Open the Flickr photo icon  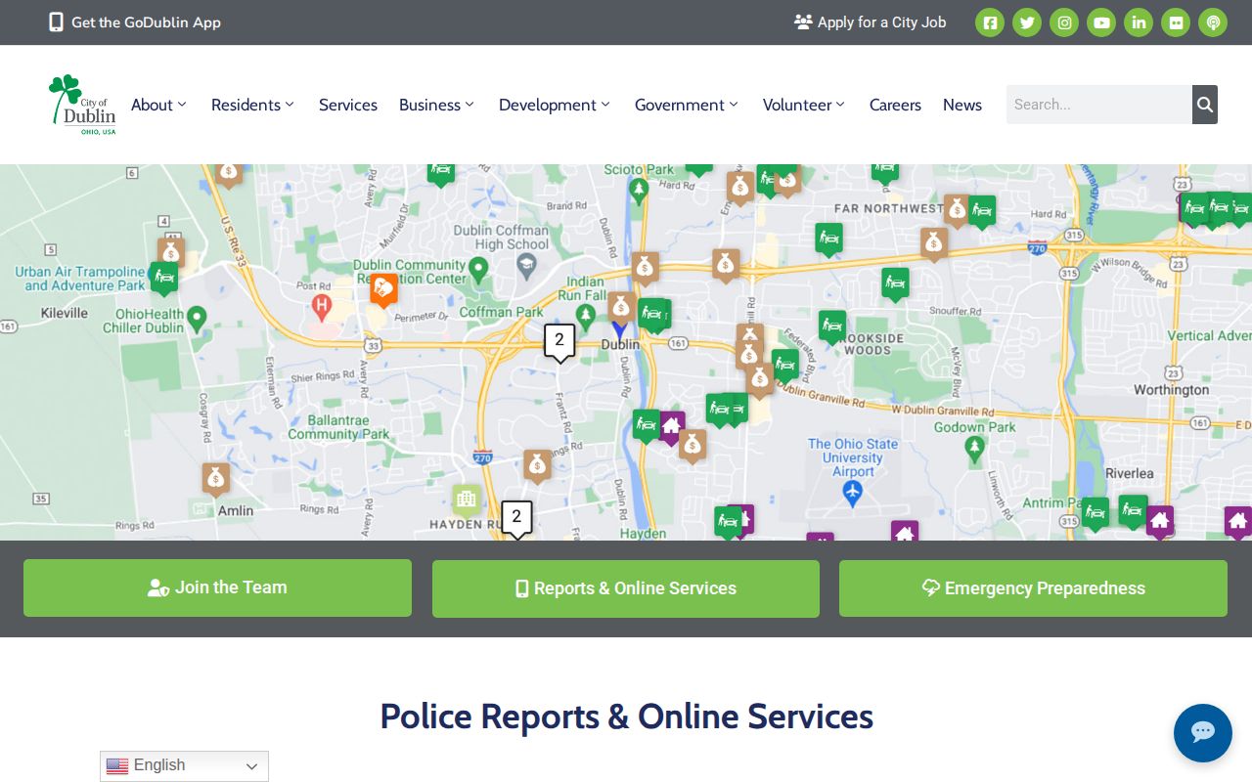click(x=1176, y=22)
